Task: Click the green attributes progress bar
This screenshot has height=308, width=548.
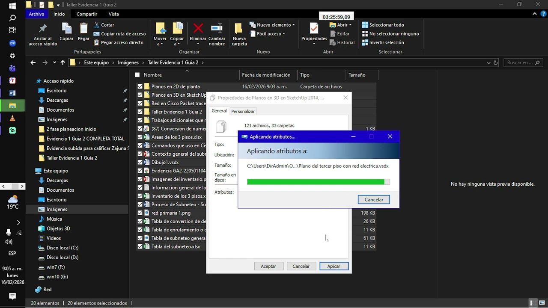Action: [x=318, y=182]
